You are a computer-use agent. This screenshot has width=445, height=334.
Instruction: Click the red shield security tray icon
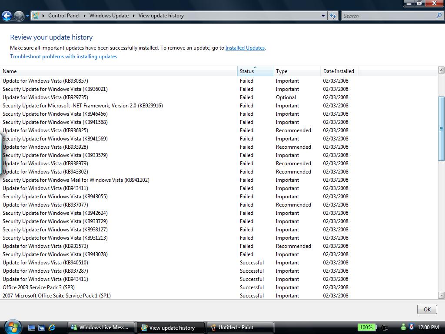pyautogui.click(x=412, y=327)
